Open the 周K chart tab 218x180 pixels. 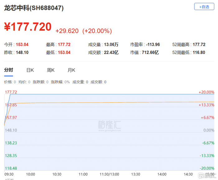pos(50,70)
